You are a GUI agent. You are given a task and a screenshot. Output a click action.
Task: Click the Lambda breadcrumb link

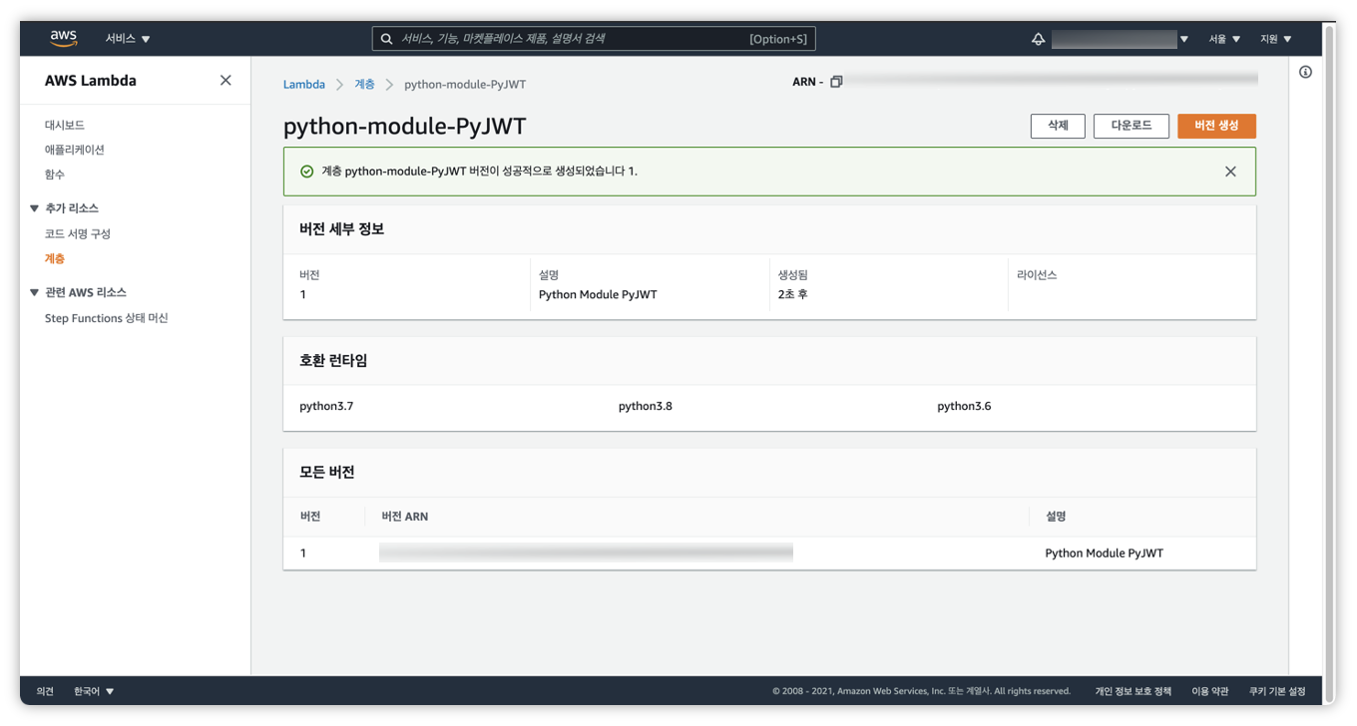click(x=304, y=85)
